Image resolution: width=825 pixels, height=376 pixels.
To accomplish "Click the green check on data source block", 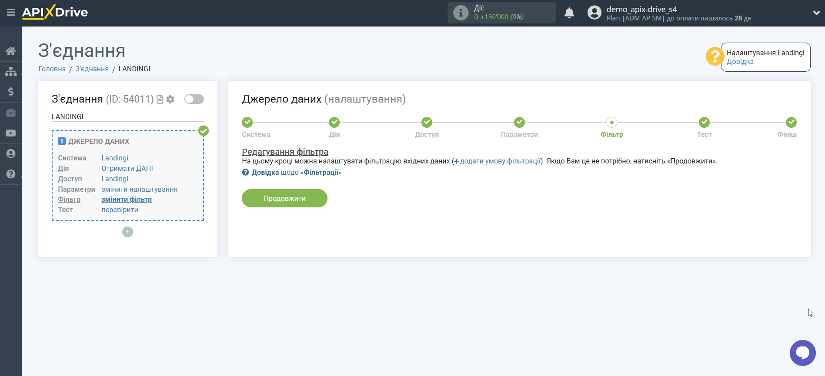I will click(x=204, y=131).
